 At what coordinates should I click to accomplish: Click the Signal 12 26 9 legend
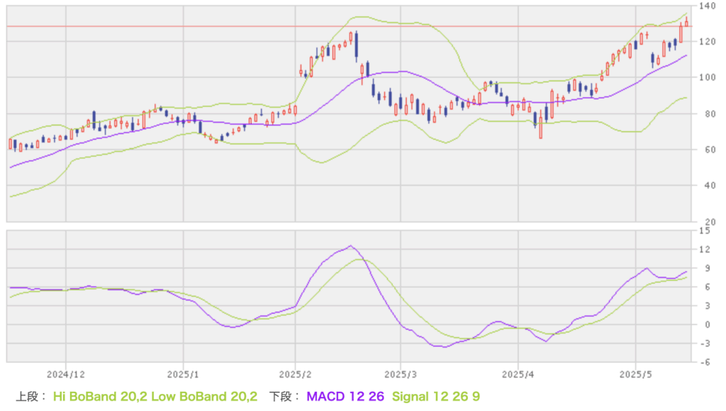[436, 397]
